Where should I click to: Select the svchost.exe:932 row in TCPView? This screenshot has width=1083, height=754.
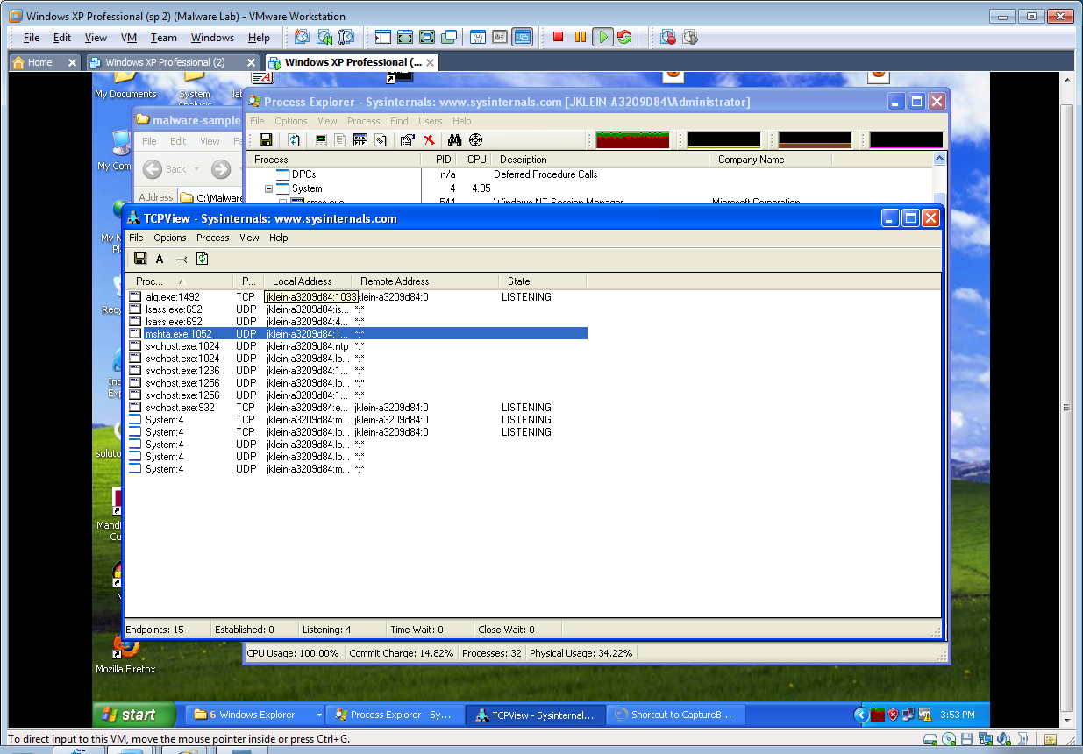358,408
